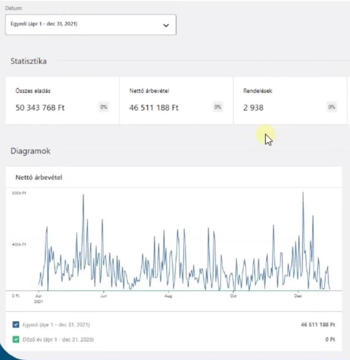
Task: Toggle the Előző év 2020 checkbox
Action: (x=16, y=340)
